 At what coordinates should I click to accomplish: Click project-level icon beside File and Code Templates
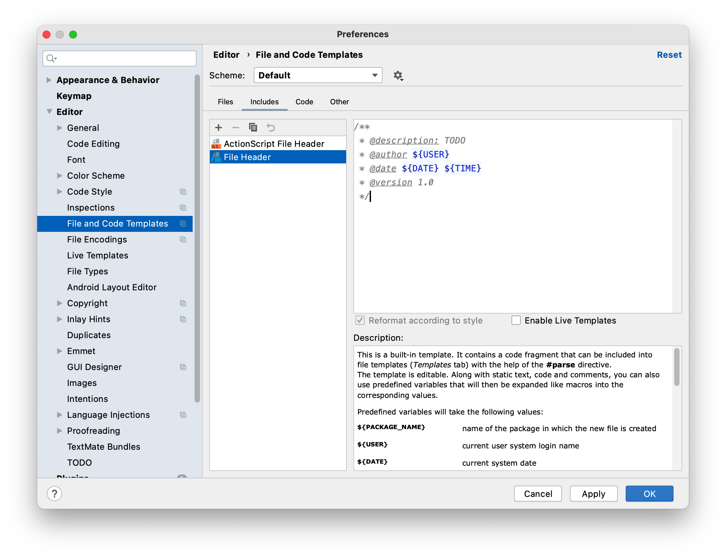coord(183,224)
